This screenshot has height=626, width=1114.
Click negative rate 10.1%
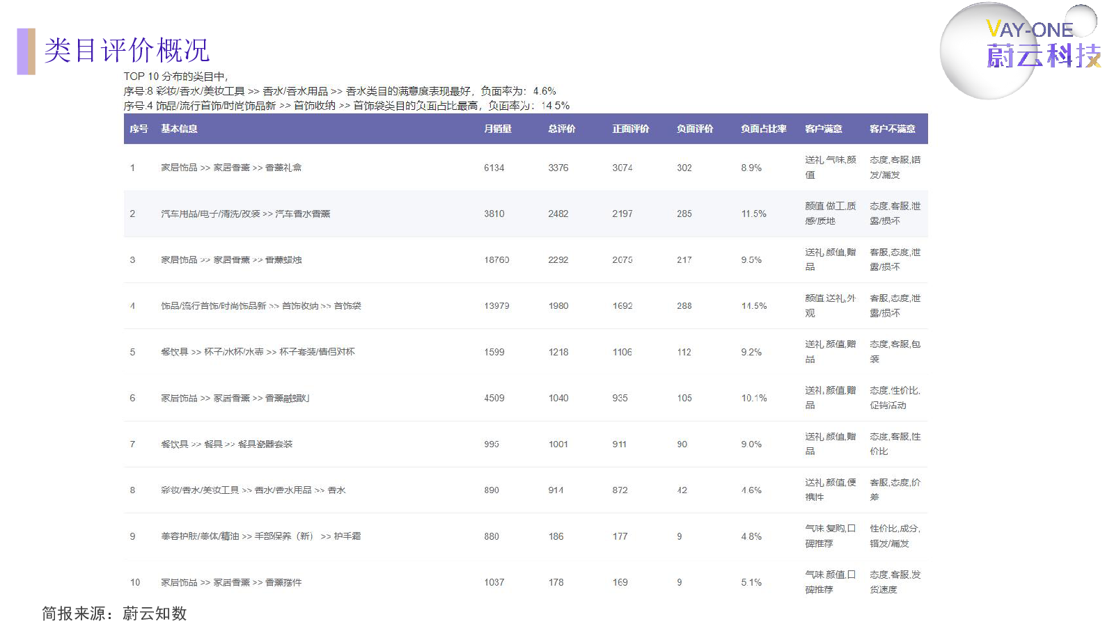(x=754, y=398)
